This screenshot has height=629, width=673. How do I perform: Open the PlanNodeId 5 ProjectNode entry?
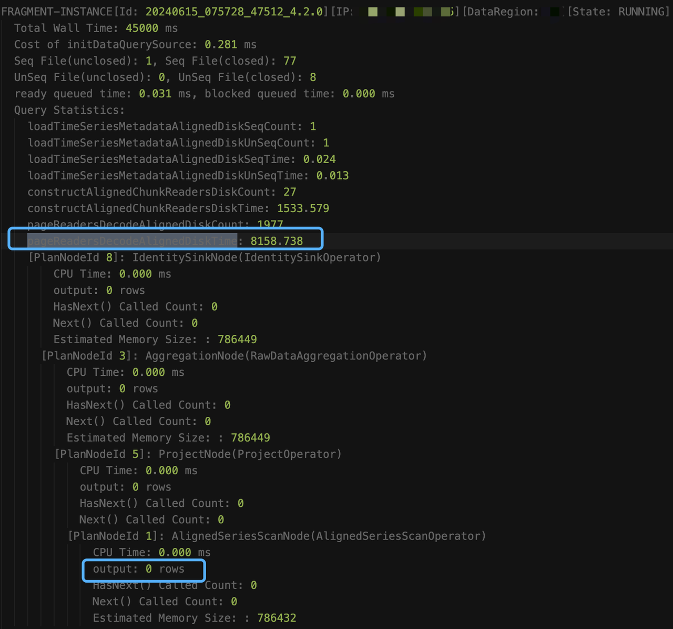click(x=198, y=454)
